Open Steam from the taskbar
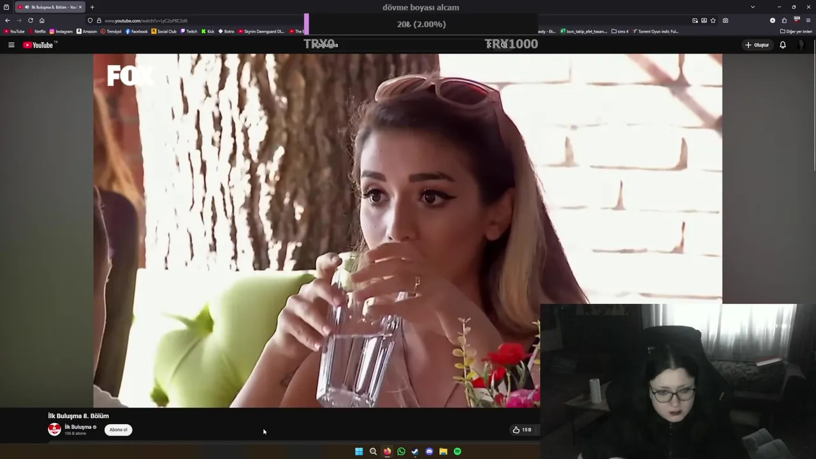Viewport: 816px width, 459px height. point(415,451)
